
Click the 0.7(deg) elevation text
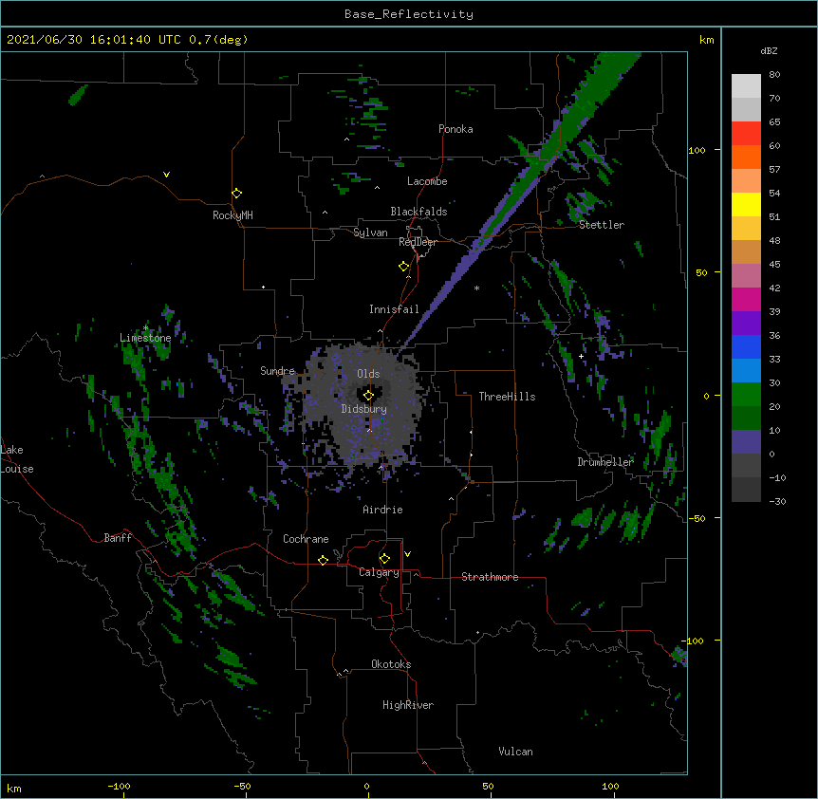click(x=218, y=40)
